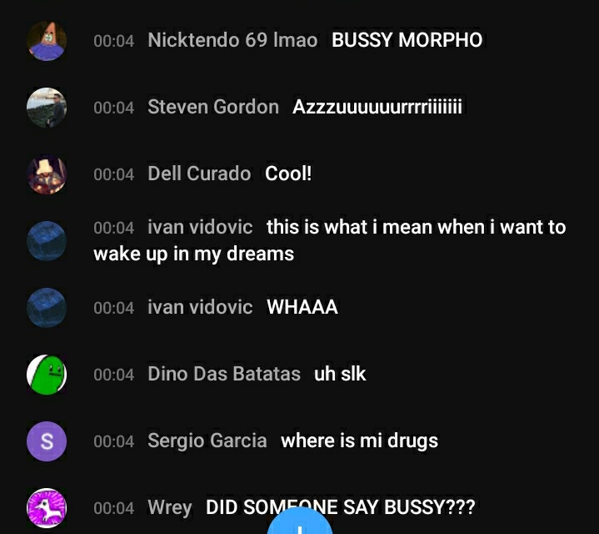Click the Dell Curado username
The image size is (599, 534).
coord(199,174)
